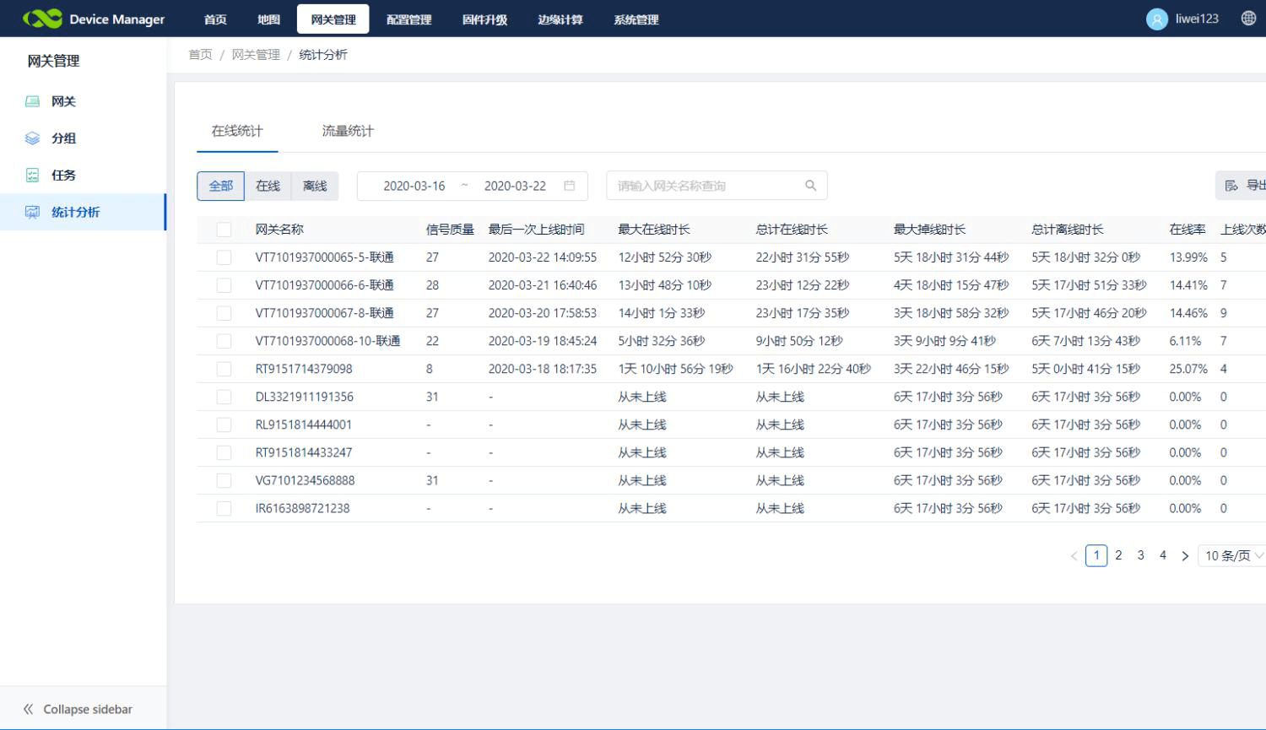This screenshot has height=730, width=1266.
Task: Click the calendar icon in date range
Action: [570, 186]
